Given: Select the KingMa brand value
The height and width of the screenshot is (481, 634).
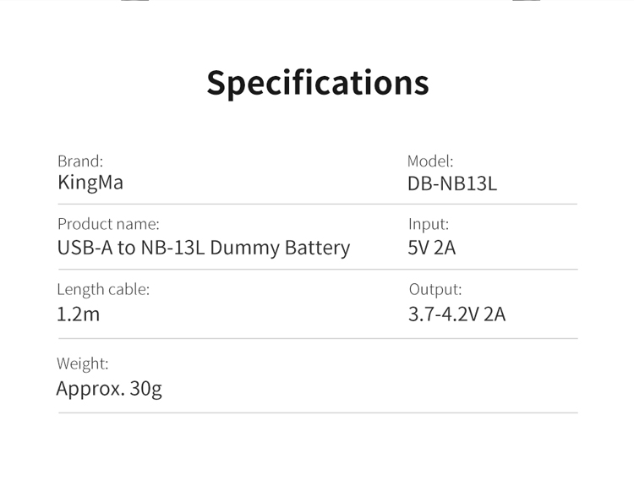Looking at the screenshot, I should click(90, 183).
